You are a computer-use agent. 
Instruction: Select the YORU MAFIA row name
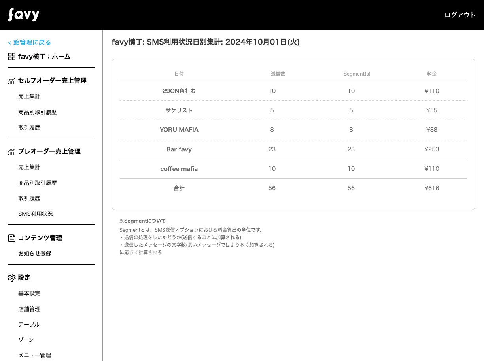(179, 130)
